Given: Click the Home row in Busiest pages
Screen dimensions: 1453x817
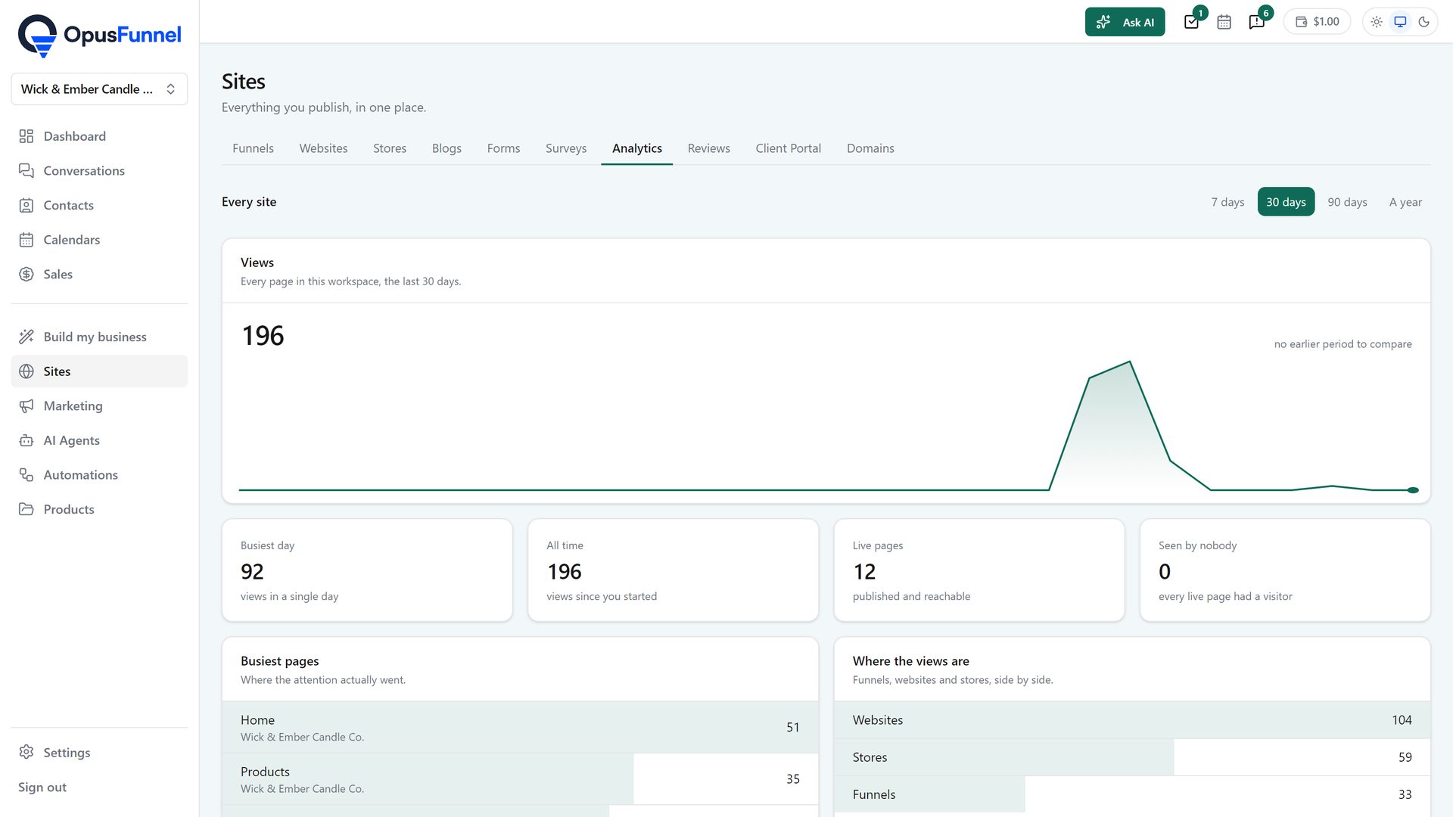Looking at the screenshot, I should pyautogui.click(x=520, y=727).
